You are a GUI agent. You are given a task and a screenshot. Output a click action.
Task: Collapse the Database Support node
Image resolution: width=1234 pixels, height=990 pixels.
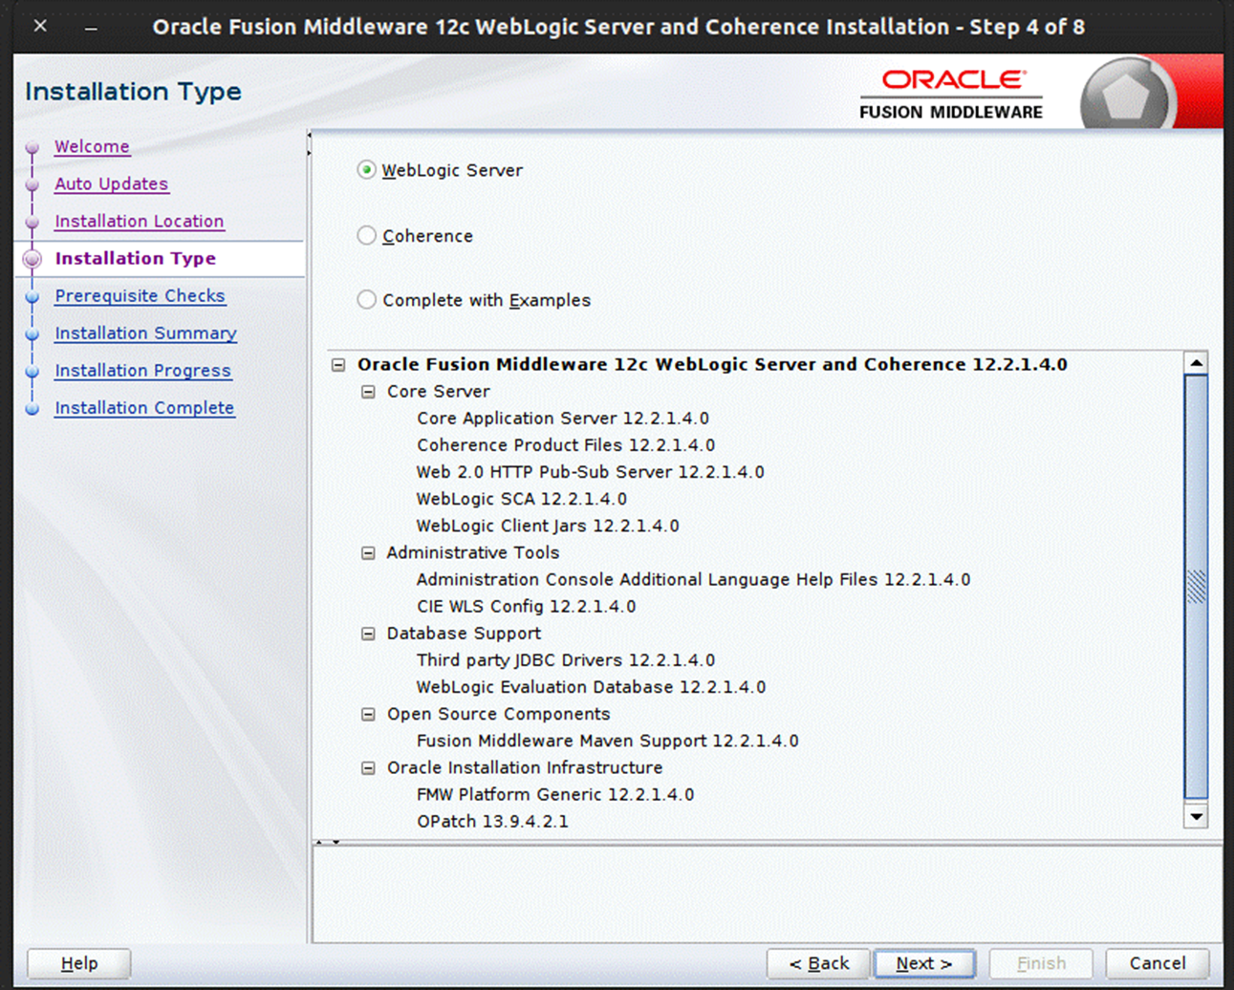pos(368,633)
